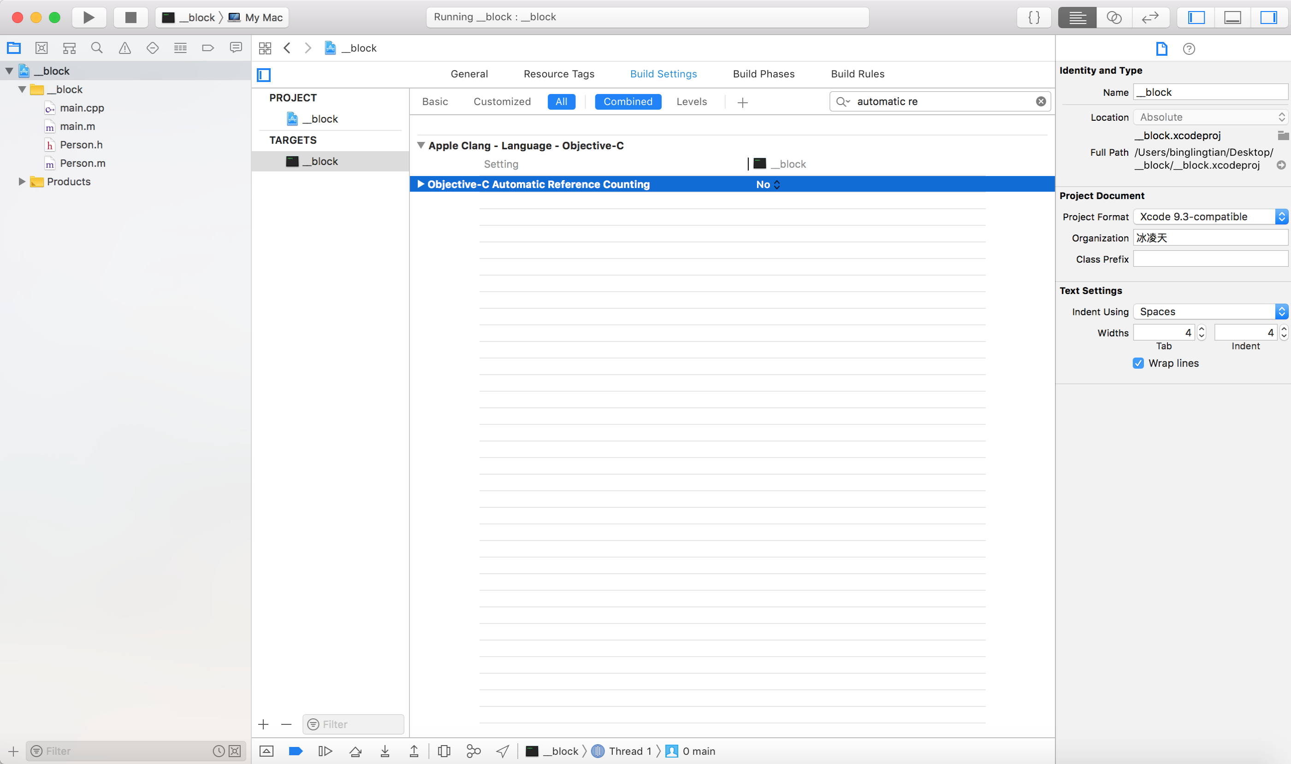Toggle the Debug area visibility
1291x764 pixels.
(1232, 18)
